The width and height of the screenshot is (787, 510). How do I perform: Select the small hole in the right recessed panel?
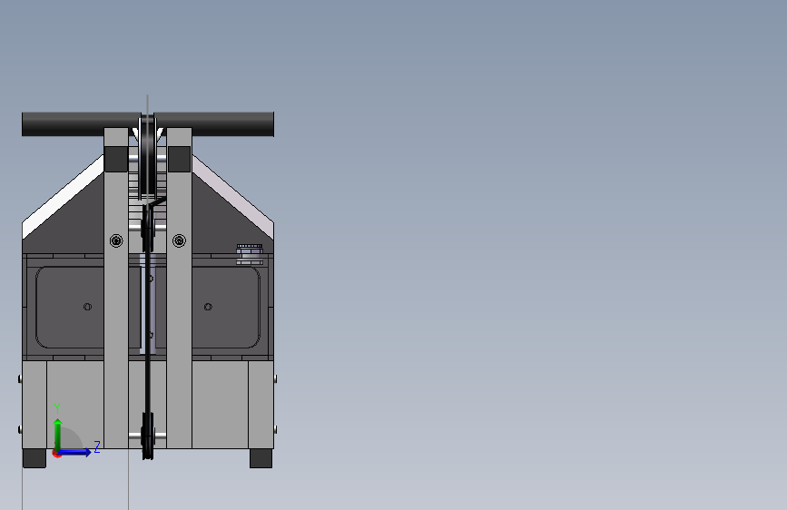[208, 307]
